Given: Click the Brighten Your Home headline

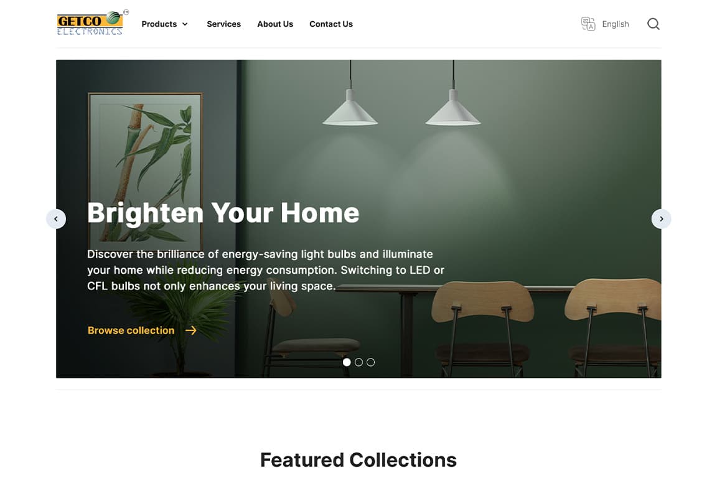Looking at the screenshot, I should pos(223,213).
